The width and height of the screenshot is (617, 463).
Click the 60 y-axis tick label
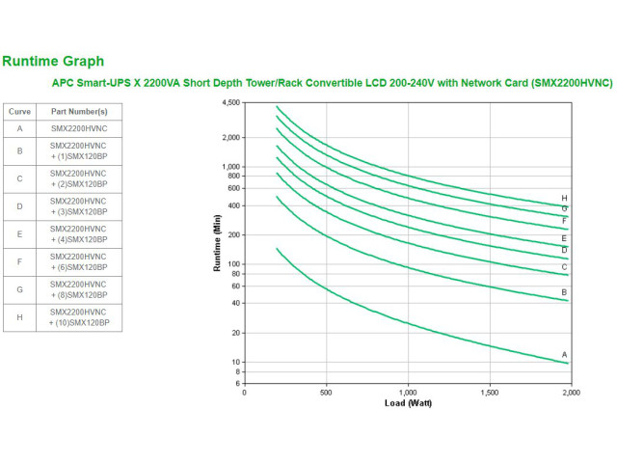point(236,286)
